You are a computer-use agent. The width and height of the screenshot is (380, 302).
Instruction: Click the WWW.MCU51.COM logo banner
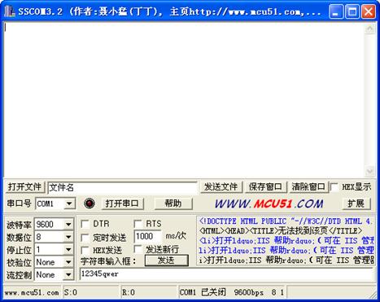point(269,204)
